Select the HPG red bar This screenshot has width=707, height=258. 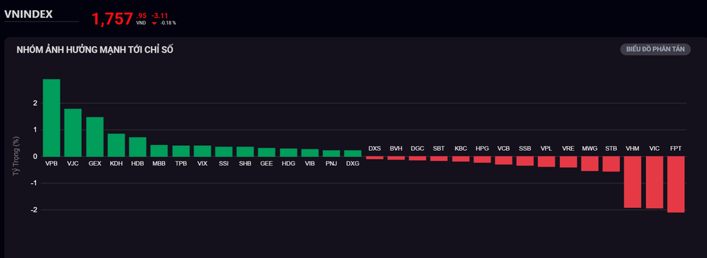click(x=482, y=159)
